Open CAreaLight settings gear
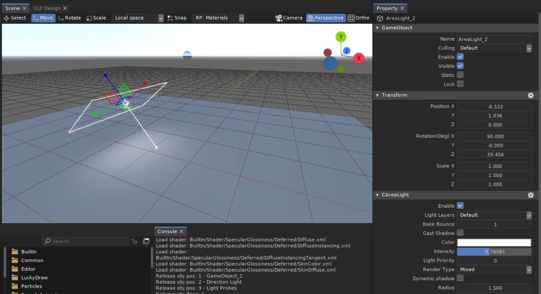This screenshot has height=294, width=541. [531, 195]
